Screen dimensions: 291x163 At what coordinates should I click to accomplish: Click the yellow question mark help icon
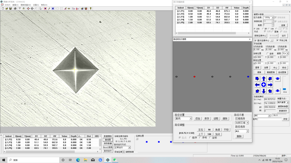[90, 8]
